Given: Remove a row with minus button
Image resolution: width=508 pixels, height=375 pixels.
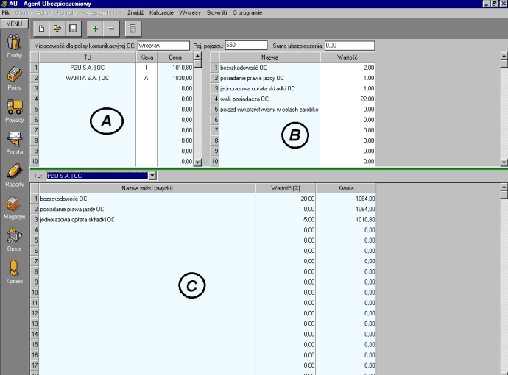Looking at the screenshot, I should click(111, 29).
